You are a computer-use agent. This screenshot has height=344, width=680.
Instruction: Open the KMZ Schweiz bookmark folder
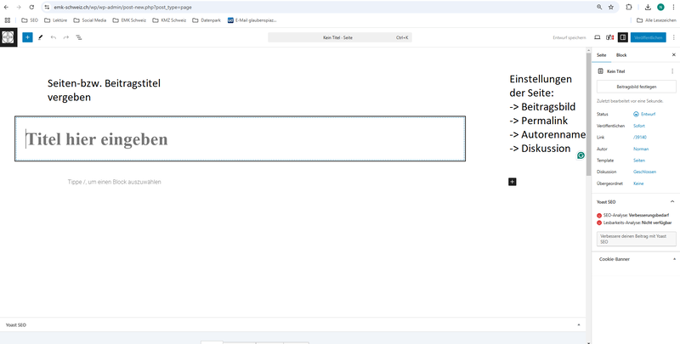tap(169, 20)
